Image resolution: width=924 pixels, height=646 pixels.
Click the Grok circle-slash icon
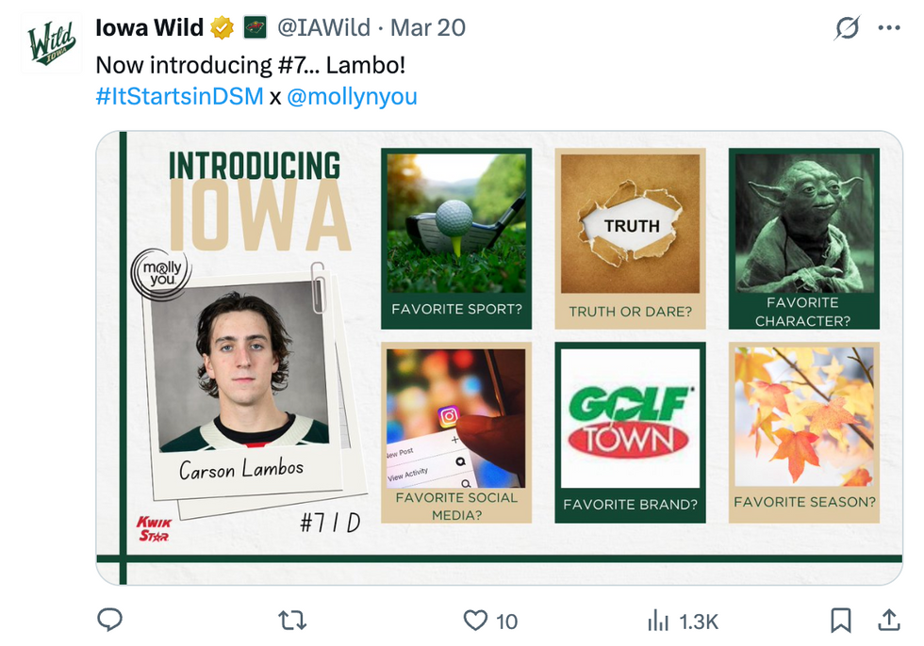(848, 28)
